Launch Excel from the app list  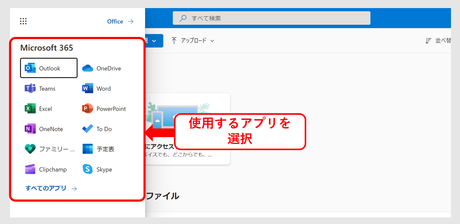coord(38,109)
